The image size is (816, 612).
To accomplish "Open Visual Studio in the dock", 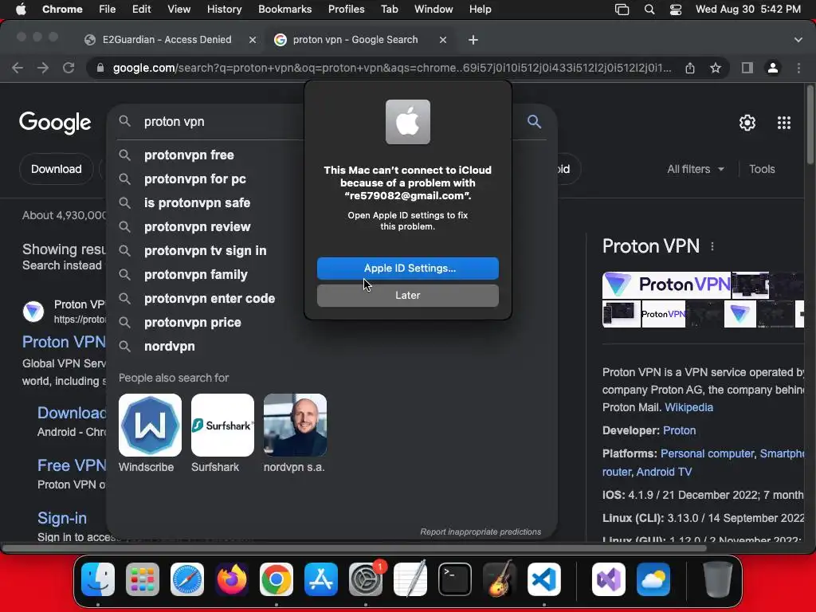I will tap(608, 579).
